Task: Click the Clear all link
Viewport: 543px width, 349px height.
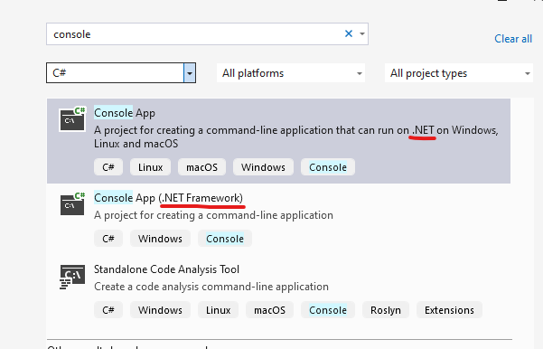Action: click(x=513, y=39)
